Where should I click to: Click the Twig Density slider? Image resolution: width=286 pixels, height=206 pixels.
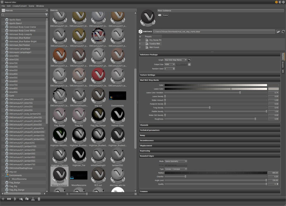click(216, 107)
